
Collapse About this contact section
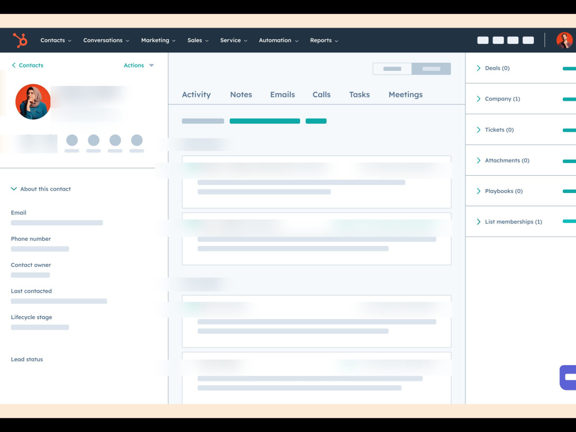(x=41, y=189)
